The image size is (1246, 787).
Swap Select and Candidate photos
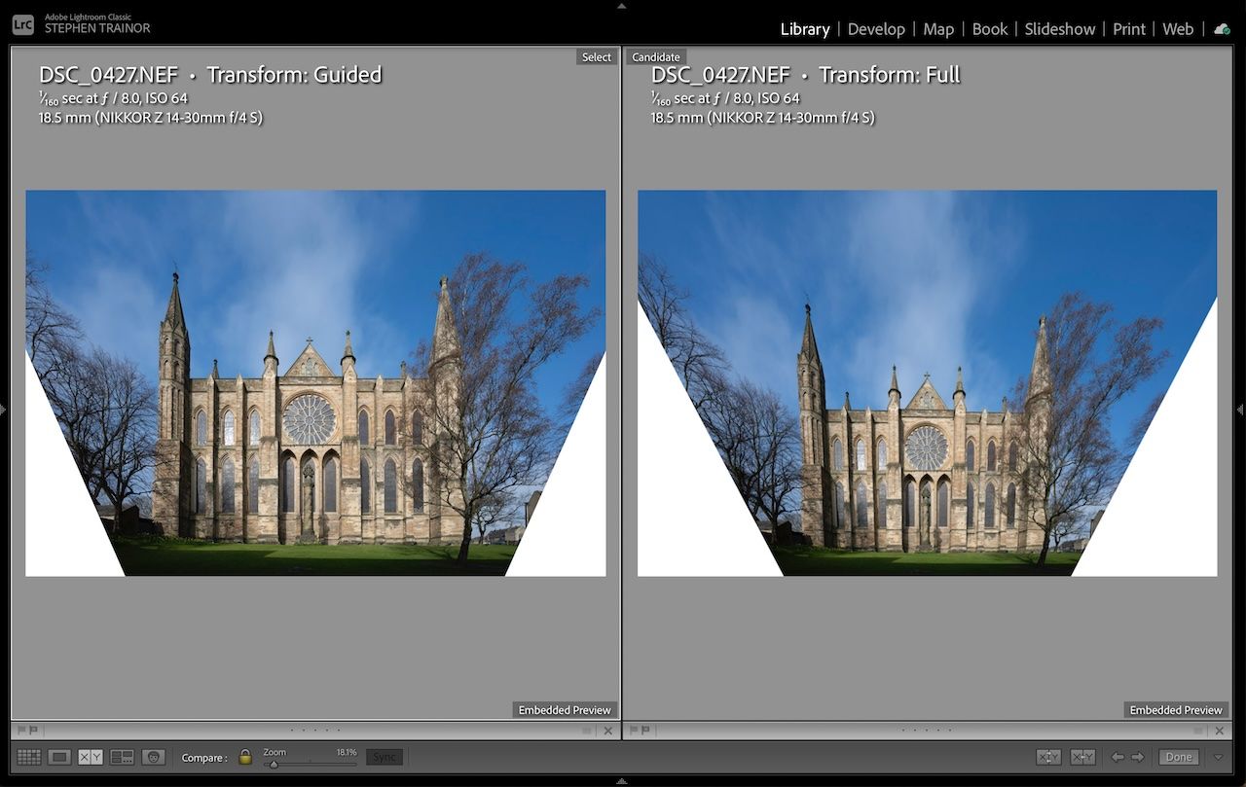[1048, 756]
